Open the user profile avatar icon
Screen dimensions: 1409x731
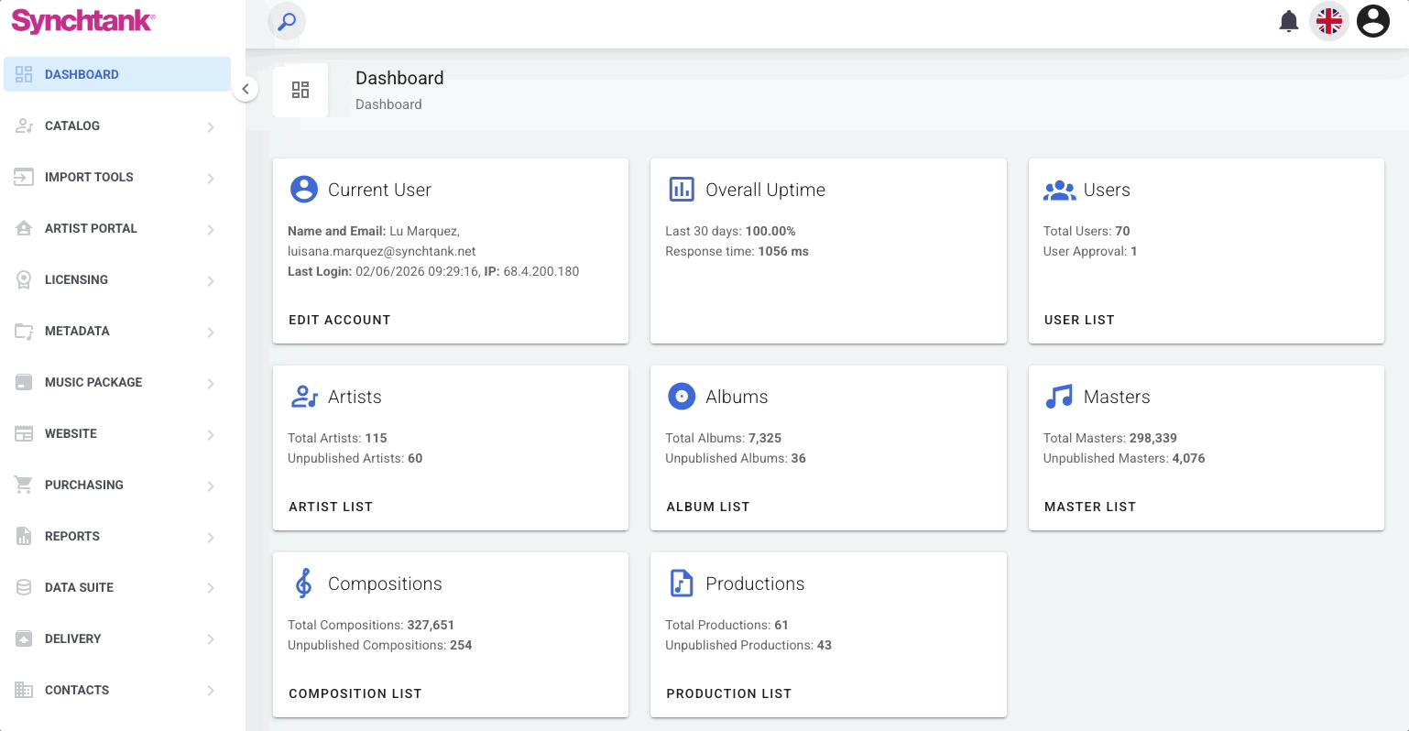(1373, 21)
